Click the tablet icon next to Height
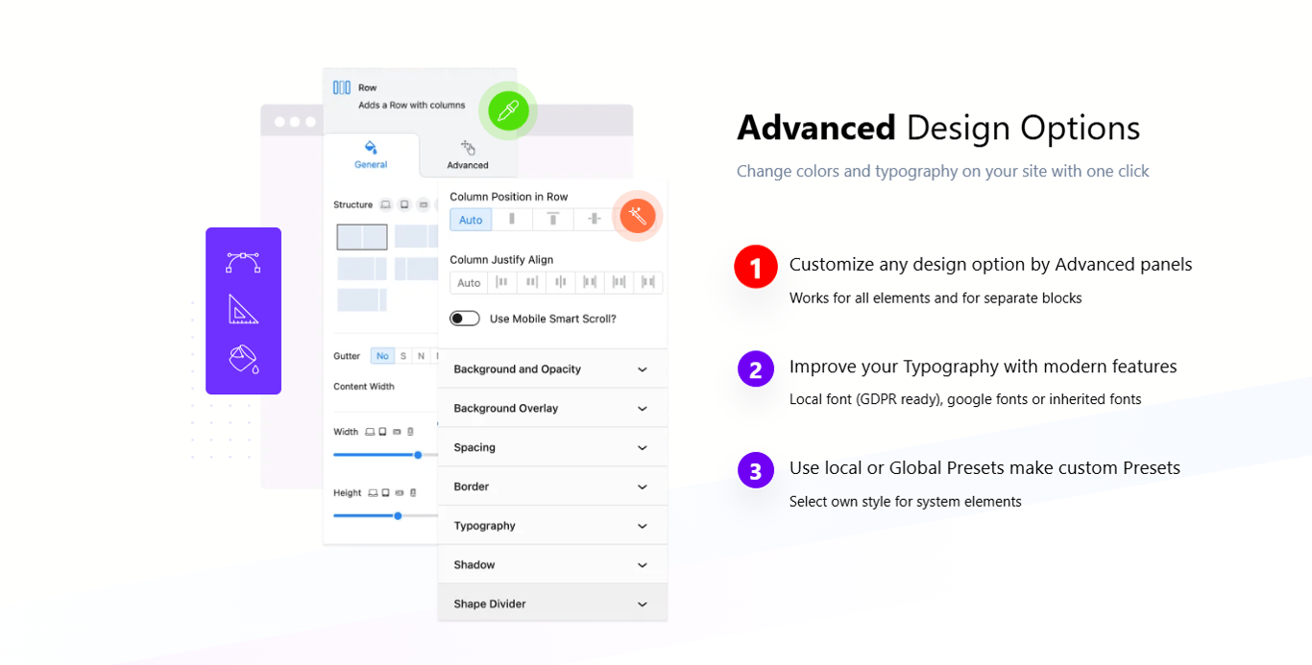The width and height of the screenshot is (1312, 665). [x=386, y=492]
